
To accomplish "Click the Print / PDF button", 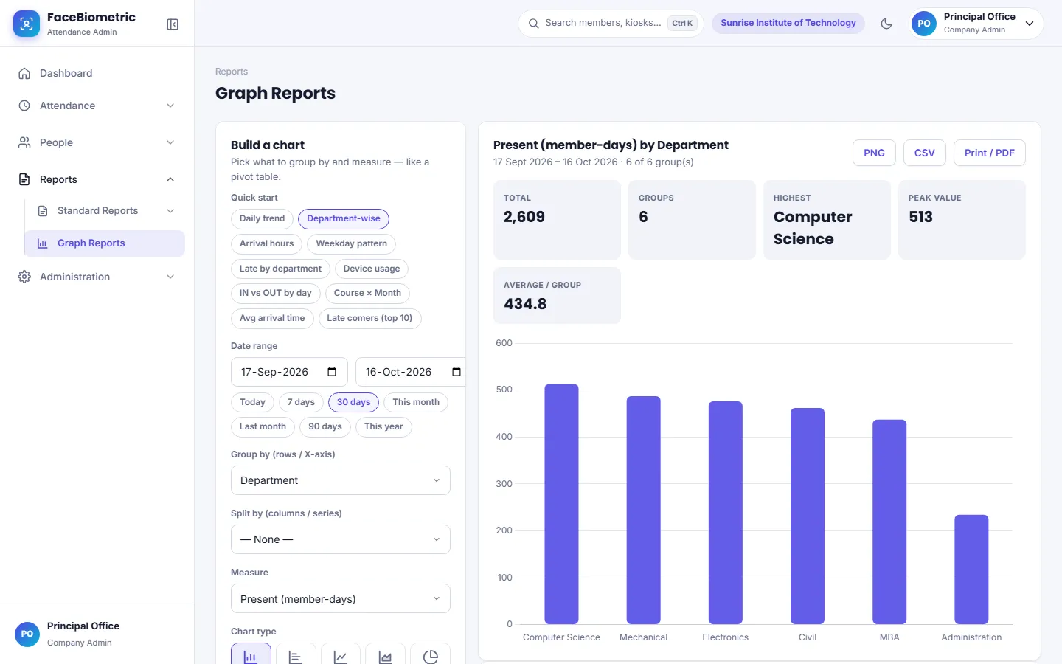I will pos(990,153).
